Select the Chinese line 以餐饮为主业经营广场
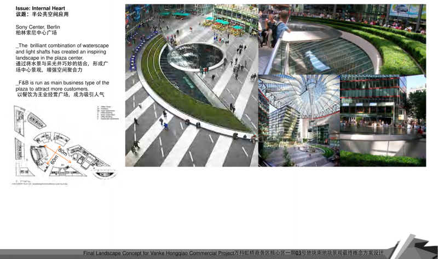Viewport: 438px width, 259px height. tap(61, 95)
